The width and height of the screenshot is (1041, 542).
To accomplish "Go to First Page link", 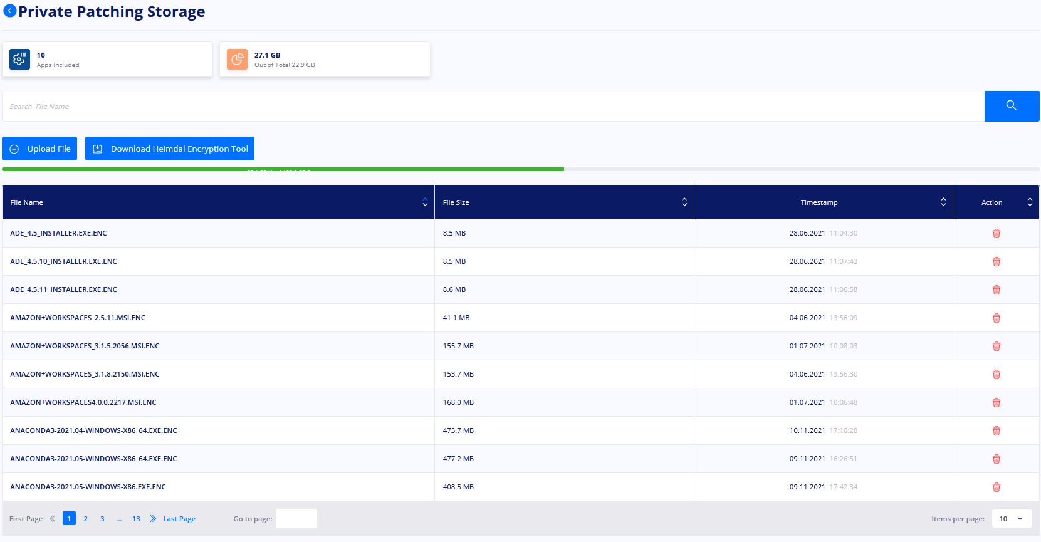I will 26,519.
